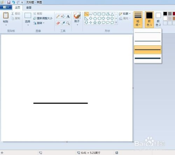Image resolution: width=175 pixels, height=155 pixels.
Task: Select the Rounded rectangle shape
Action: coord(104,14)
